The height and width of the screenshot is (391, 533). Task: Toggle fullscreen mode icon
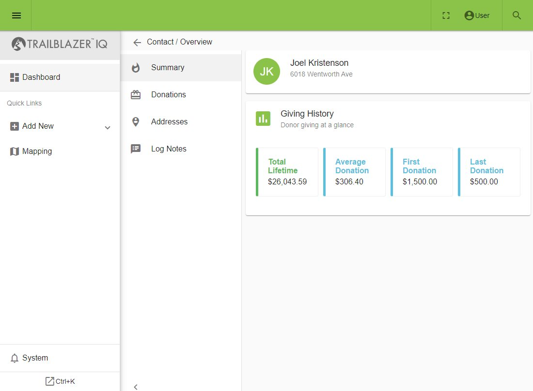pyautogui.click(x=446, y=15)
